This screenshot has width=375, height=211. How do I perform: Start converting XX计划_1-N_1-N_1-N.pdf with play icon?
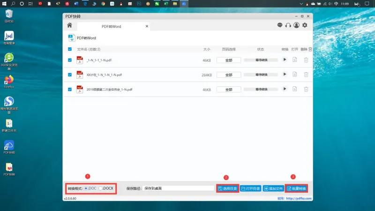285,74
